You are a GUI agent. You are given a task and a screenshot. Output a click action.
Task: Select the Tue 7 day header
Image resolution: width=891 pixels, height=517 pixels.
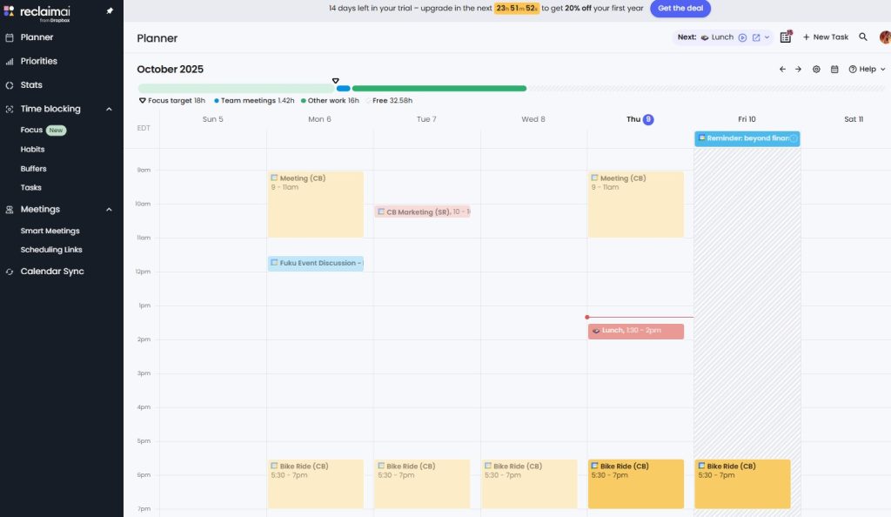[x=426, y=119]
